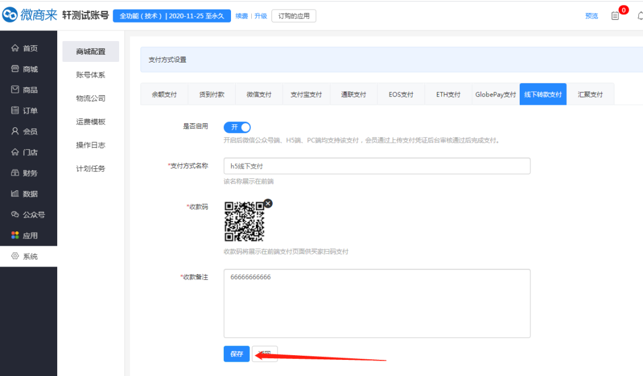Switch to EOS支付 tab
This screenshot has height=376, width=643.
(x=401, y=94)
